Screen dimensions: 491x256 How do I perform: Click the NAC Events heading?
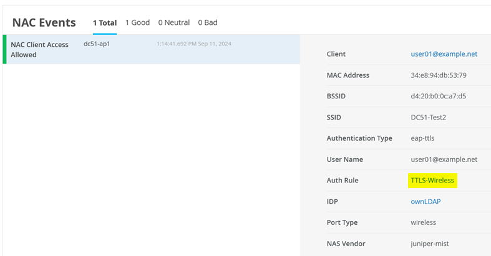click(44, 22)
